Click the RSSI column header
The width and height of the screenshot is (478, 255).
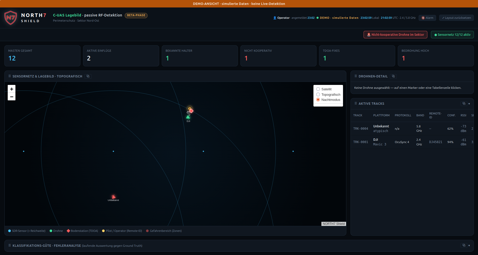[x=463, y=116]
